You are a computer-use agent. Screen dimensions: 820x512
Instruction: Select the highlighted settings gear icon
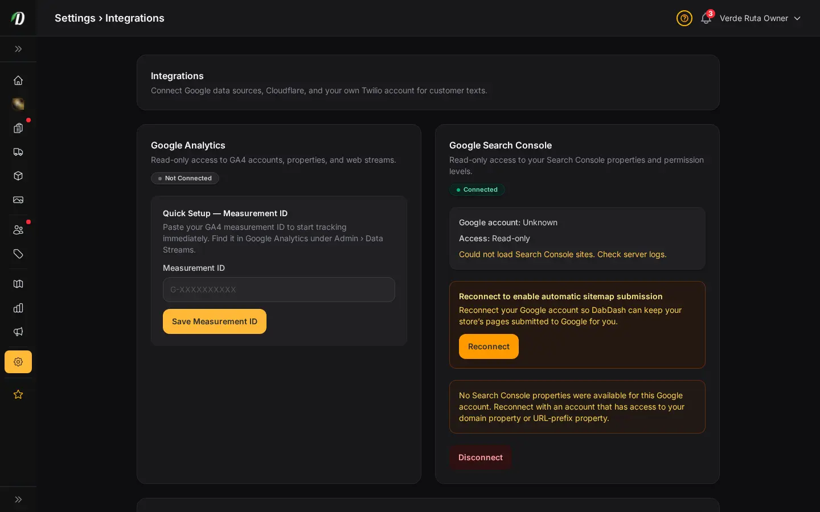point(18,362)
